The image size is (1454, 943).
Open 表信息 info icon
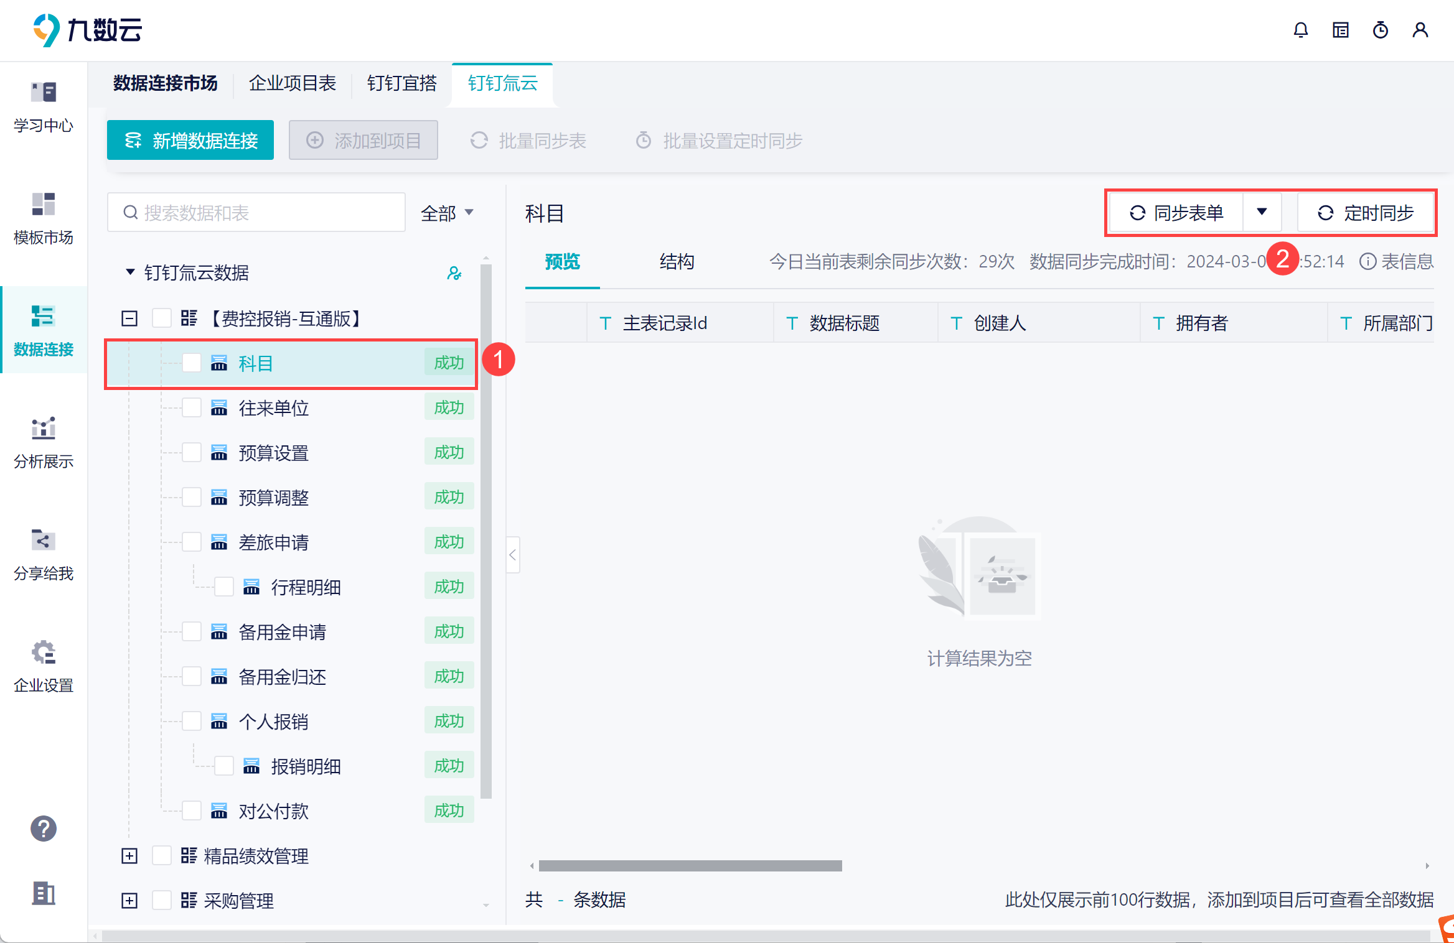1367,261
